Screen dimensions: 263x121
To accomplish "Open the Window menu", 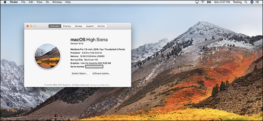I will pyautogui.click(x=57, y=2).
